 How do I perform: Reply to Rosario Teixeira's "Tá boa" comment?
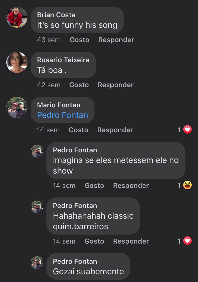[116, 85]
